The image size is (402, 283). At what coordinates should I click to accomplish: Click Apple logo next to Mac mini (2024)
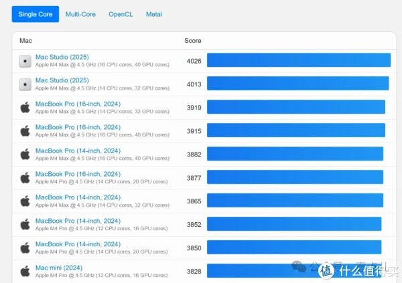[25, 271]
